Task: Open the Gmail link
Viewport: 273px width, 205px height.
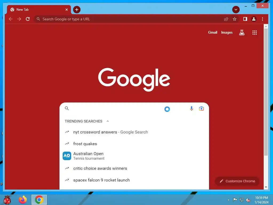Action: point(212,32)
